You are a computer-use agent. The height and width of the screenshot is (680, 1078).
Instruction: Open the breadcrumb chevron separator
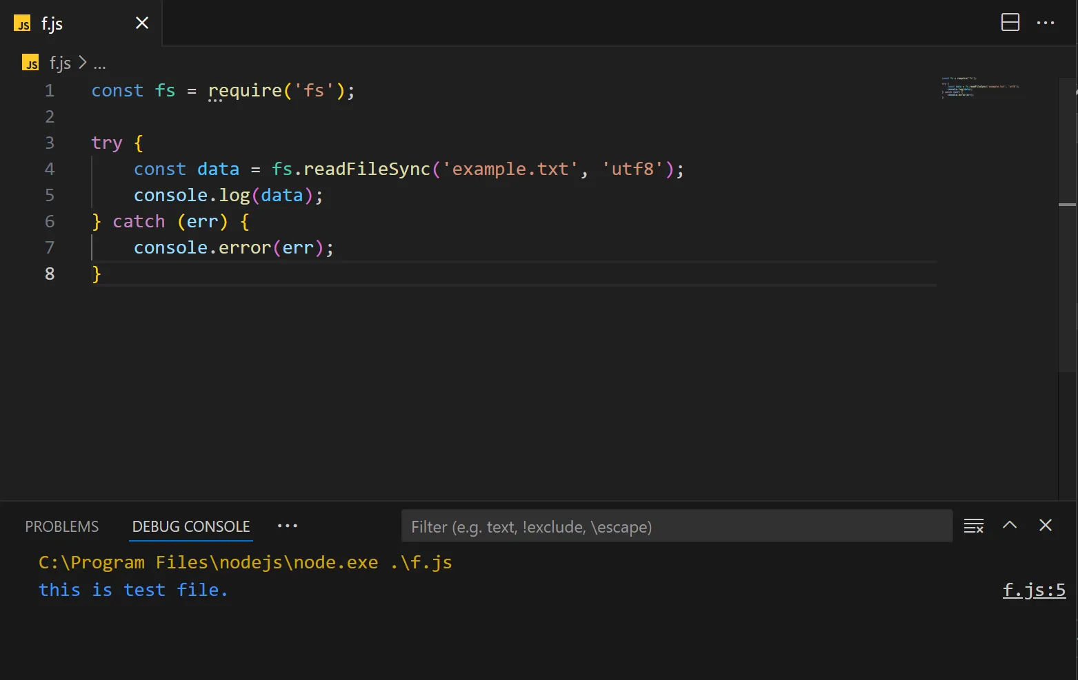(83, 63)
